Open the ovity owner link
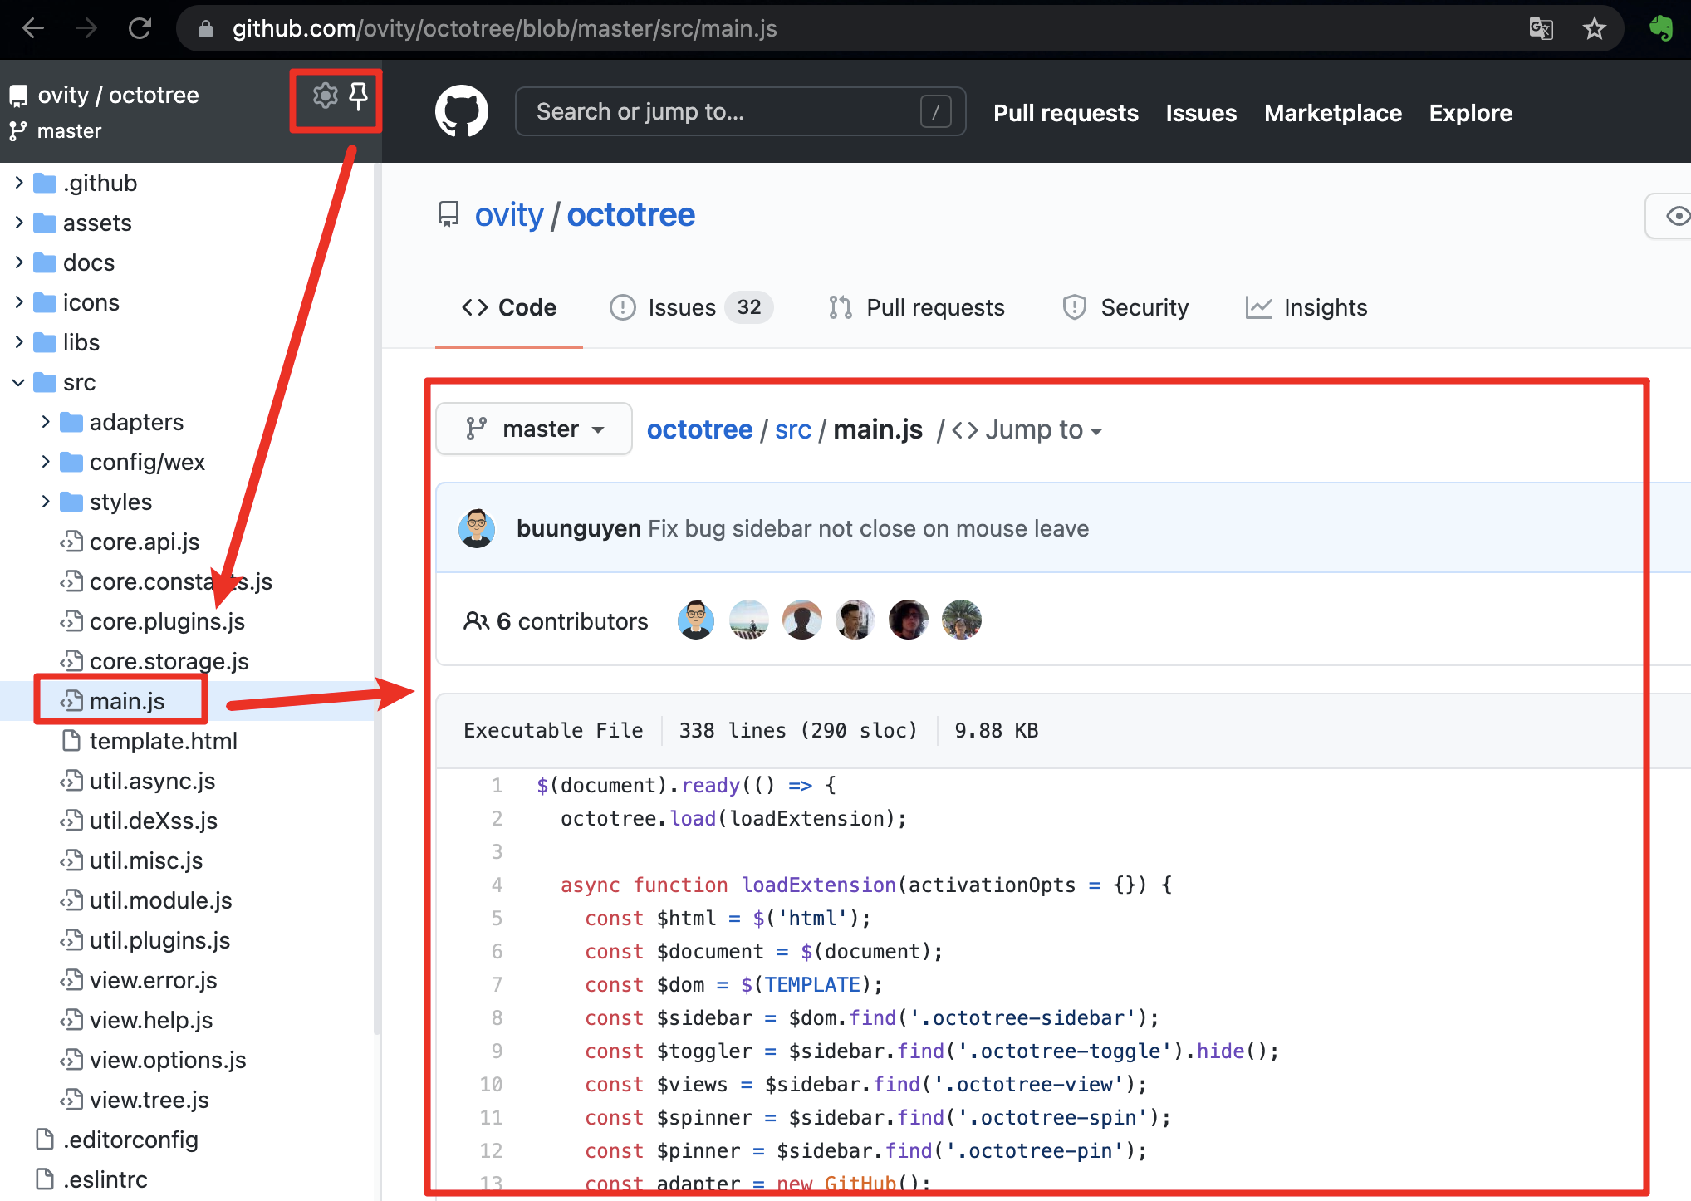Viewport: 1691px width, 1201px height. [x=508, y=215]
